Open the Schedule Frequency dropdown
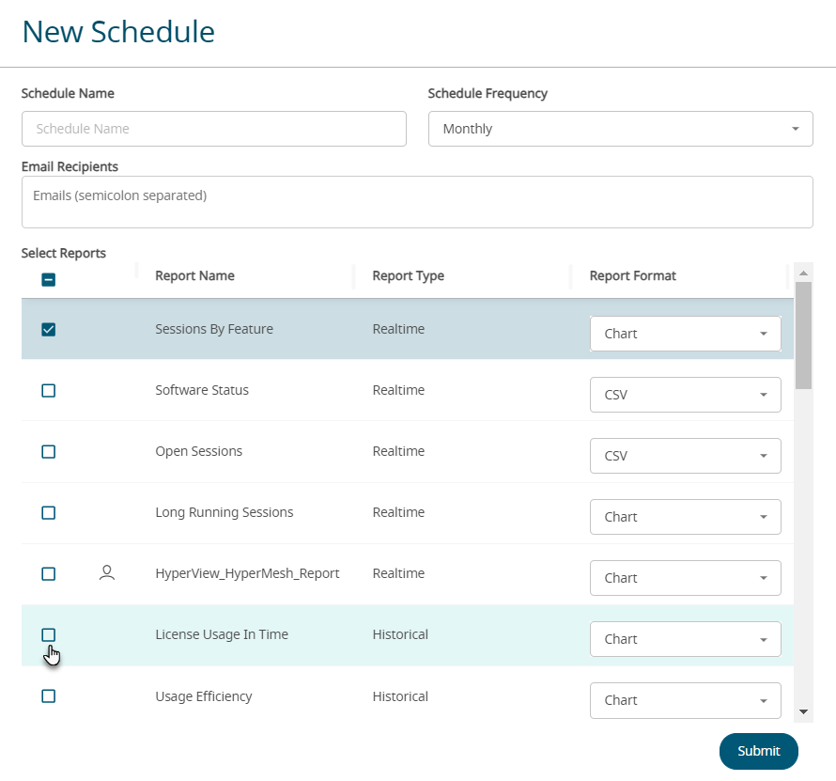Viewport: 836px width, 781px height. point(620,129)
